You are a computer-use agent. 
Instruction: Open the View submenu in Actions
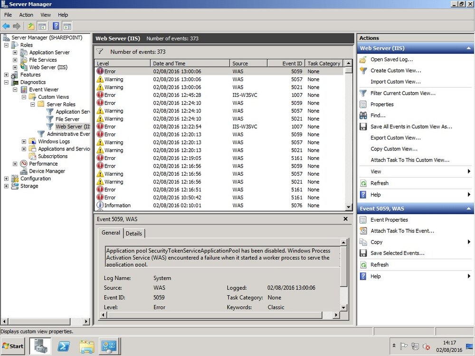pos(415,171)
